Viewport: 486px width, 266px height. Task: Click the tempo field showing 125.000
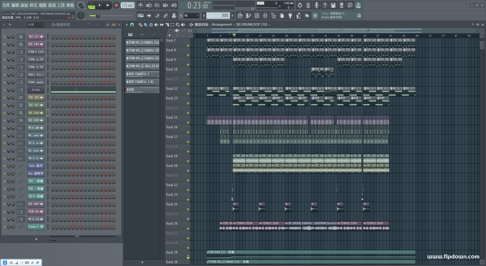tap(127, 5)
